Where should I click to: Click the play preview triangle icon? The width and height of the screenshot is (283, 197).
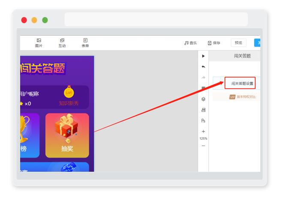(x=203, y=56)
